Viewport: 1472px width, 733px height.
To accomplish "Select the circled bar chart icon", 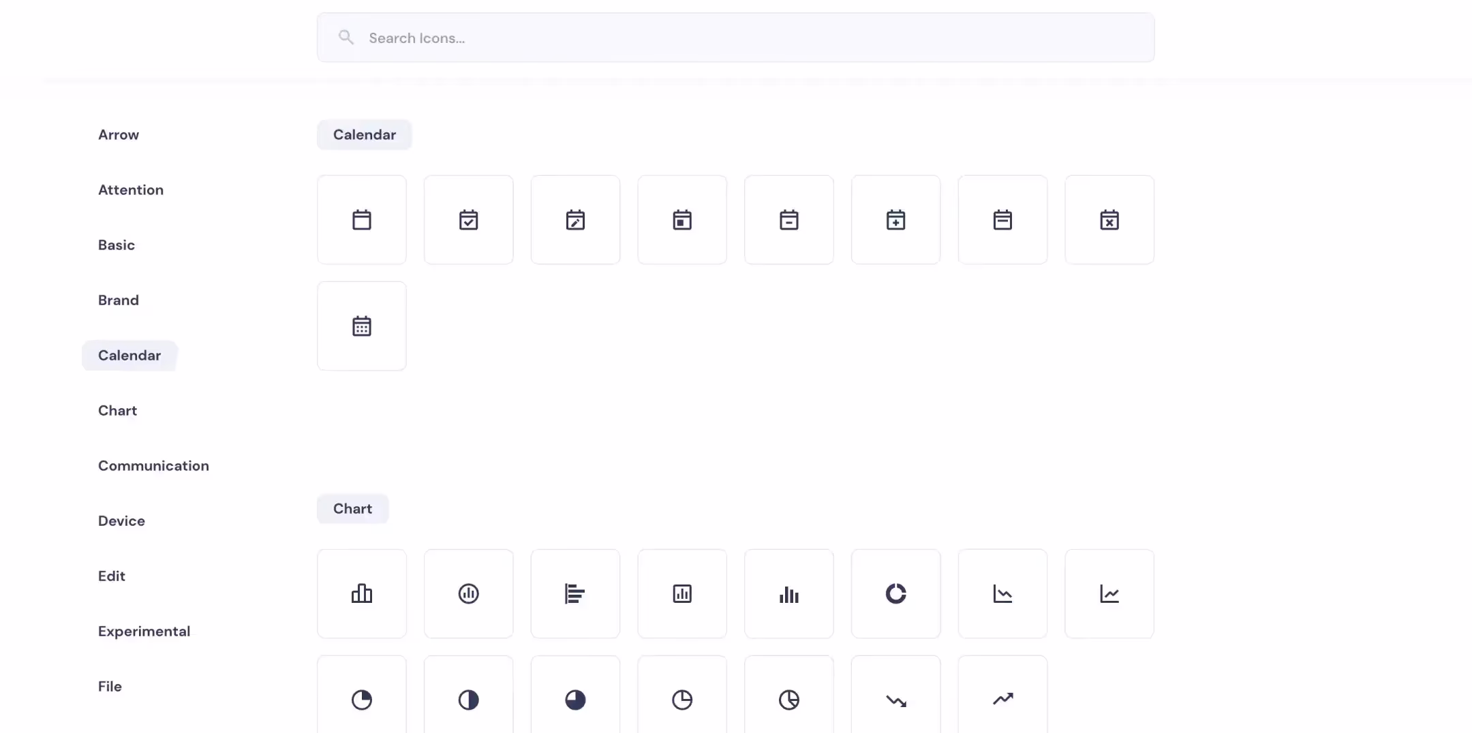I will [x=469, y=594].
